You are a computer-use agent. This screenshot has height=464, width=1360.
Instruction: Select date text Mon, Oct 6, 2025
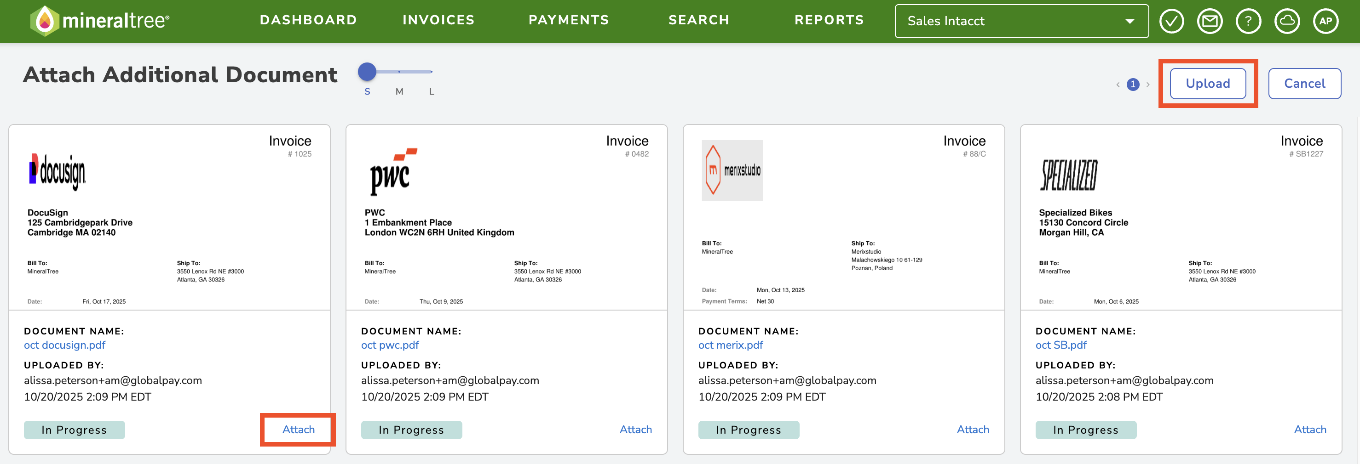[x=1116, y=301]
